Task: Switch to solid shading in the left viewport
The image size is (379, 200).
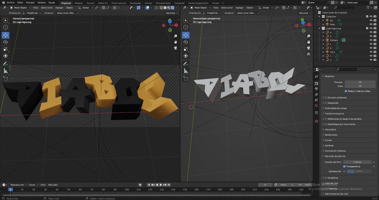Action: pos(165,8)
